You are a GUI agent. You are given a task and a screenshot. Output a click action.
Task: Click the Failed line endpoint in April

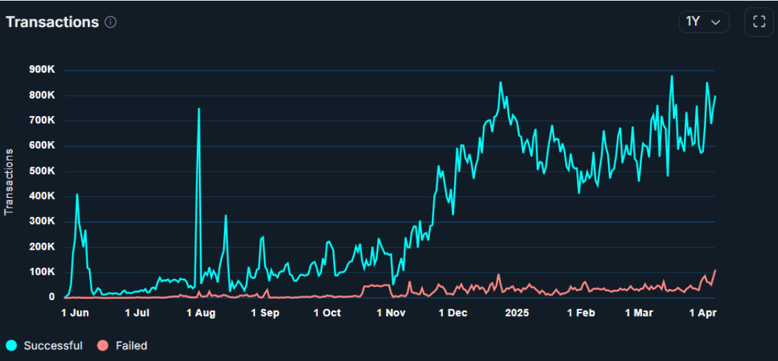pyautogui.click(x=715, y=270)
